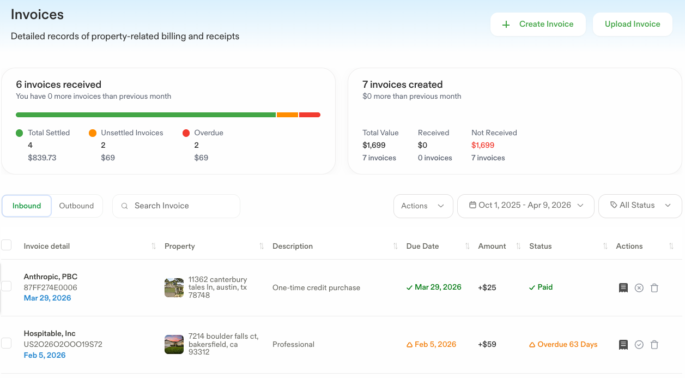Image resolution: width=685 pixels, height=378 pixels.
Task: Click sort arrows beside Actions column header
Action: click(671, 247)
